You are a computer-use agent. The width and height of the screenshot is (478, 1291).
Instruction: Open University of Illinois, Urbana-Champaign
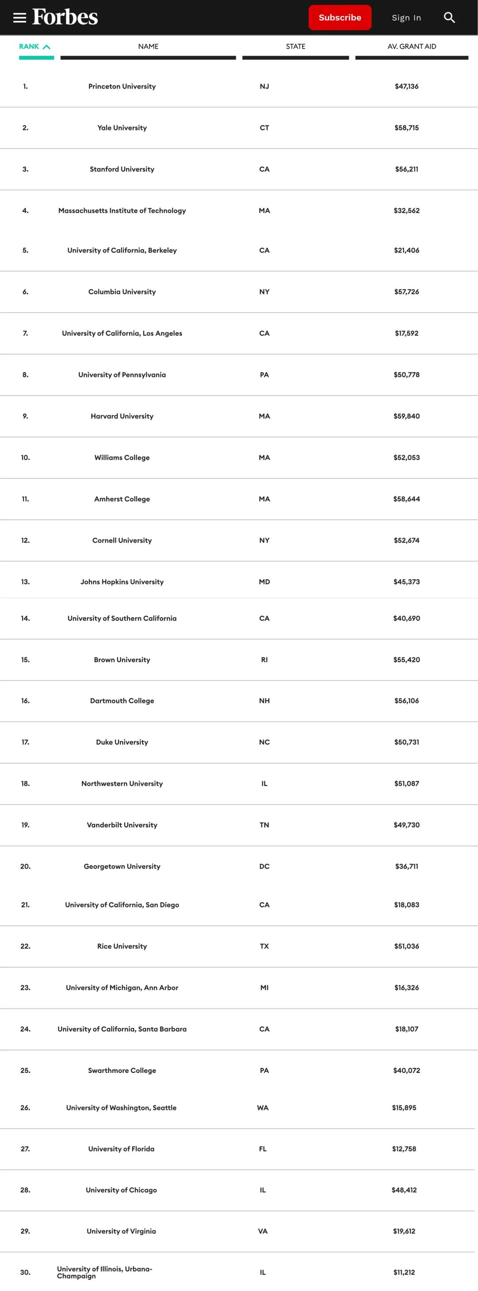(x=104, y=1272)
